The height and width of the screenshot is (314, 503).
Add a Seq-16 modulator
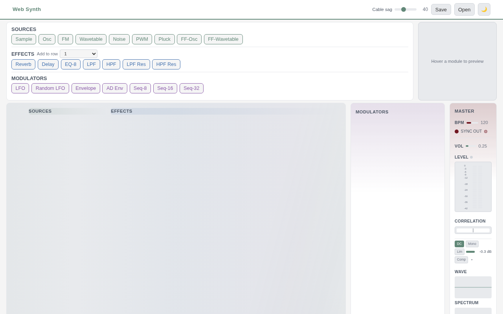165,88
